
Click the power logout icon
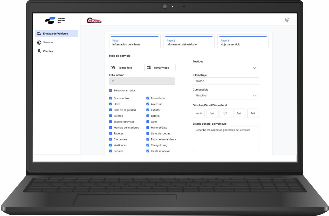(287, 20)
